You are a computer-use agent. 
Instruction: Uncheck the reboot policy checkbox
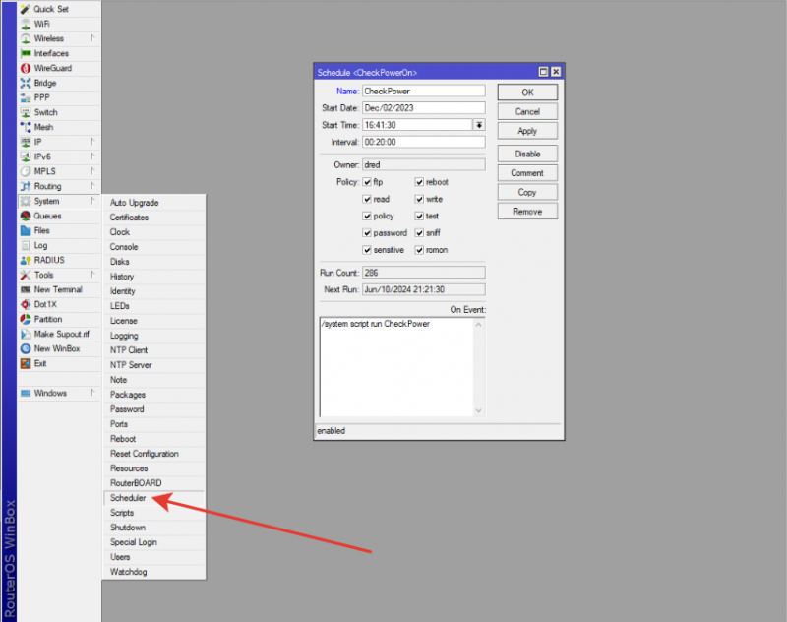(x=419, y=182)
